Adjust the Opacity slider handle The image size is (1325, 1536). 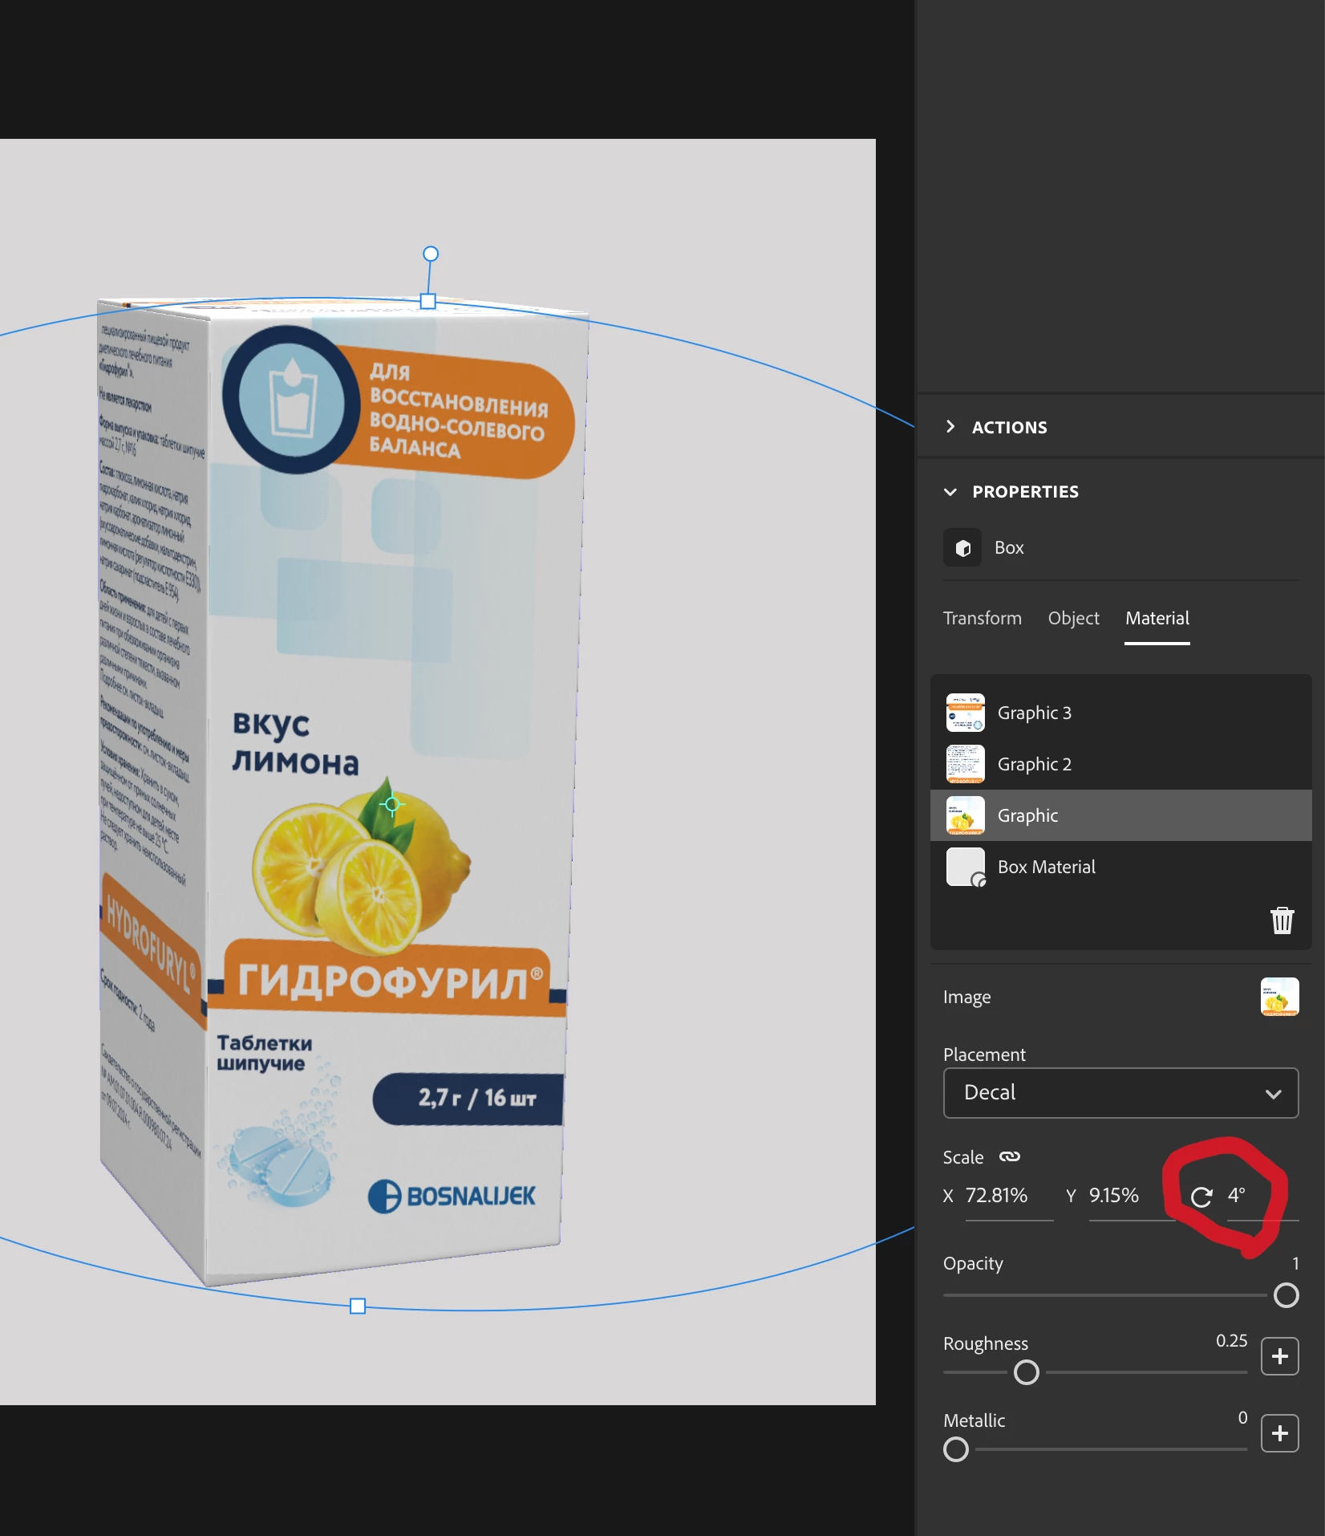pyautogui.click(x=1286, y=1295)
